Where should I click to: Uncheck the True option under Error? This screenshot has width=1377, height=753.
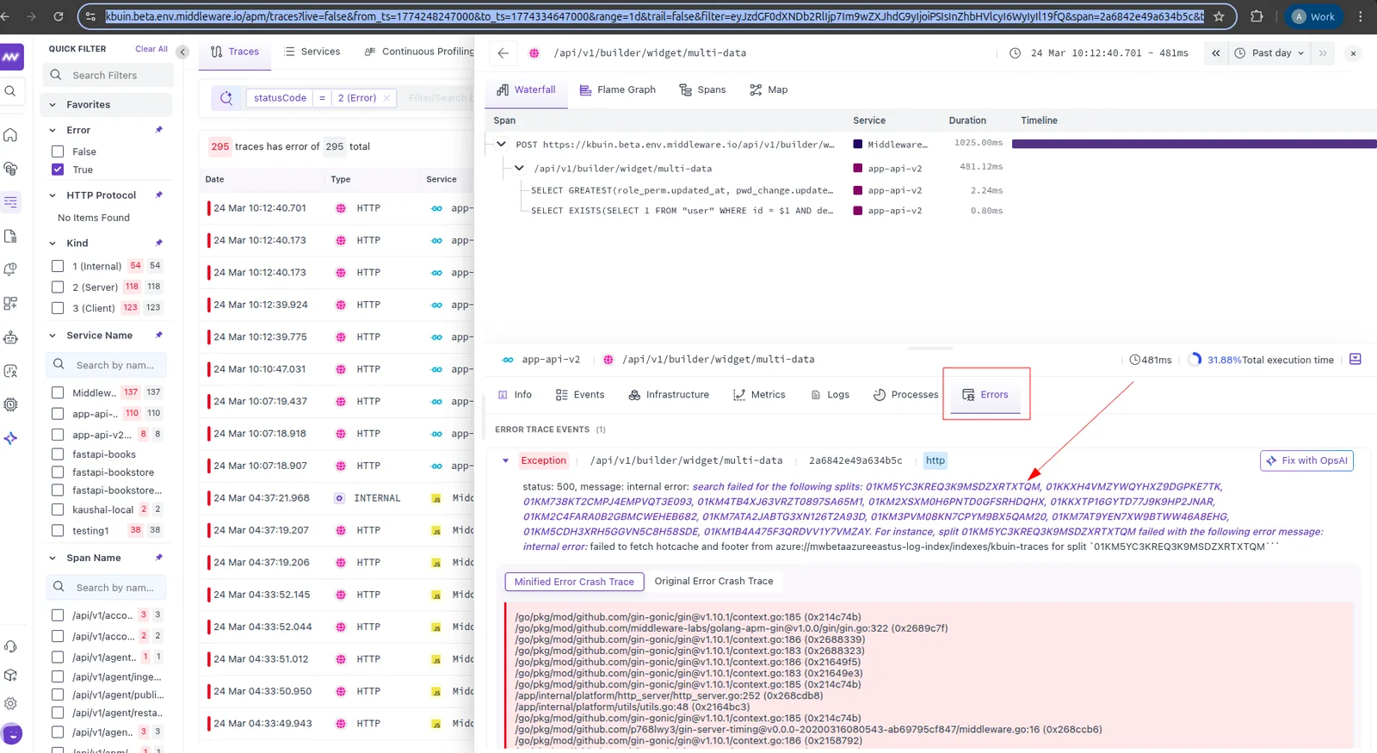point(58,170)
